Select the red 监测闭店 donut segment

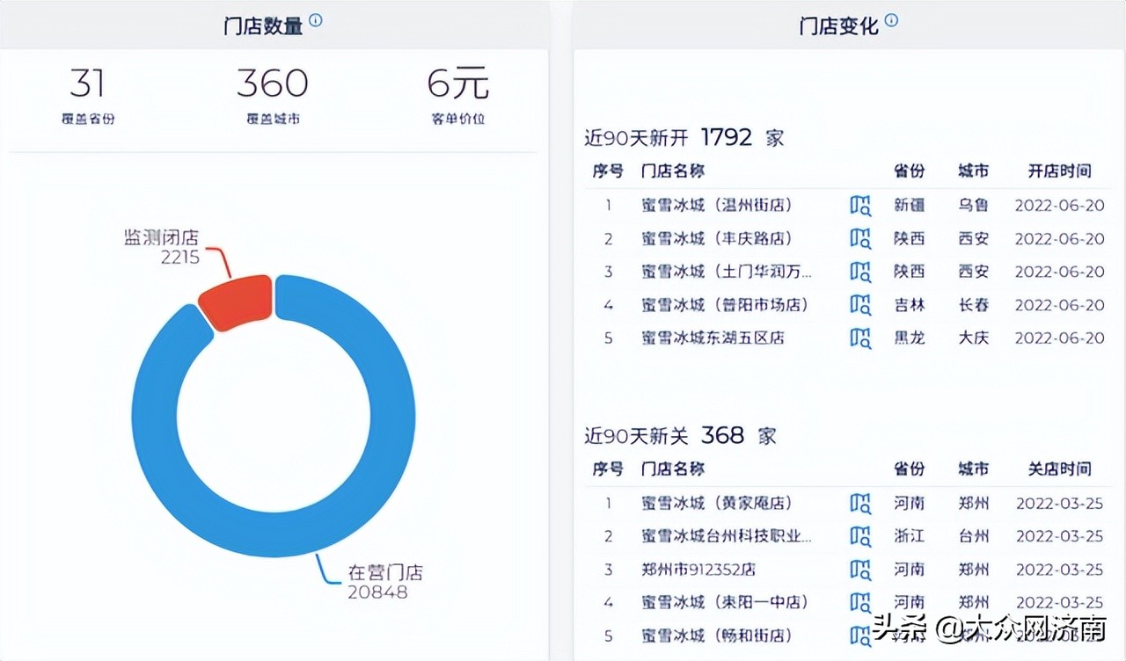[236, 301]
